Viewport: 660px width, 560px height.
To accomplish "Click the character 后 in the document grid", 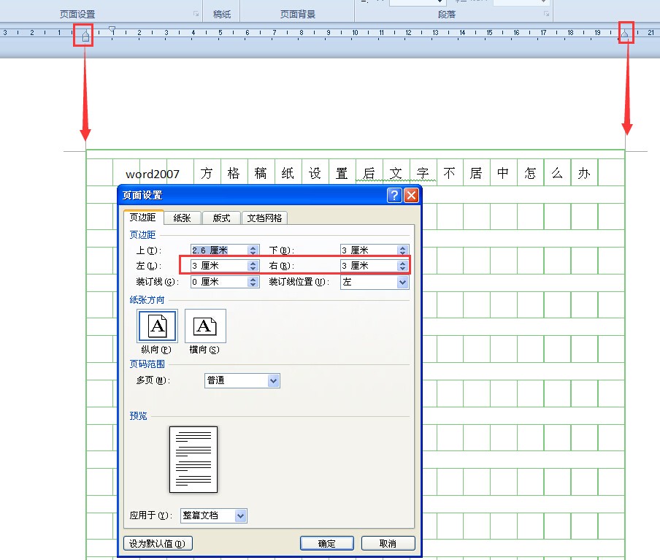I will (x=369, y=173).
